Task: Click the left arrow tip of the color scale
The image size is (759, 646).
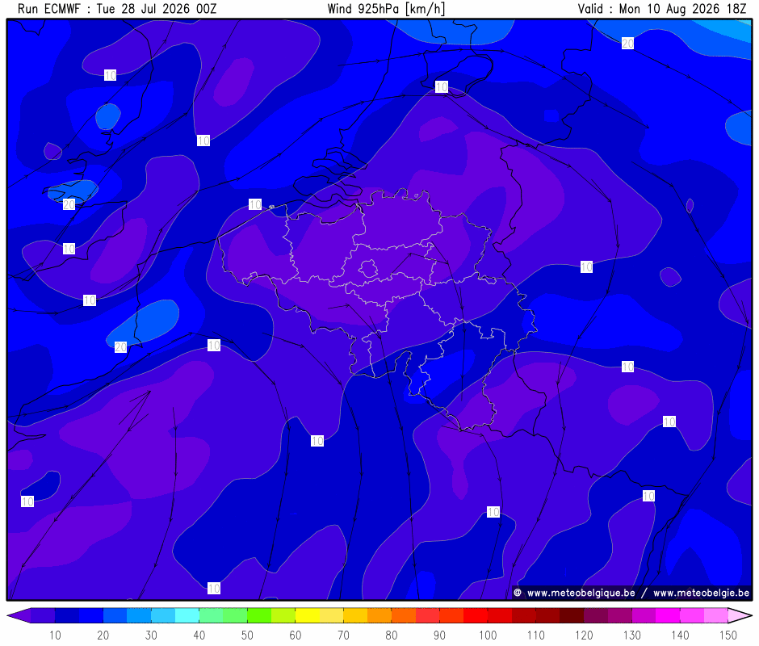Action: click(x=19, y=615)
